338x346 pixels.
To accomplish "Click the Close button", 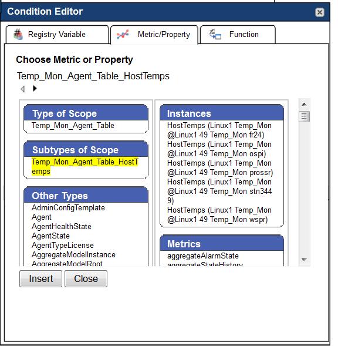I will click(86, 278).
